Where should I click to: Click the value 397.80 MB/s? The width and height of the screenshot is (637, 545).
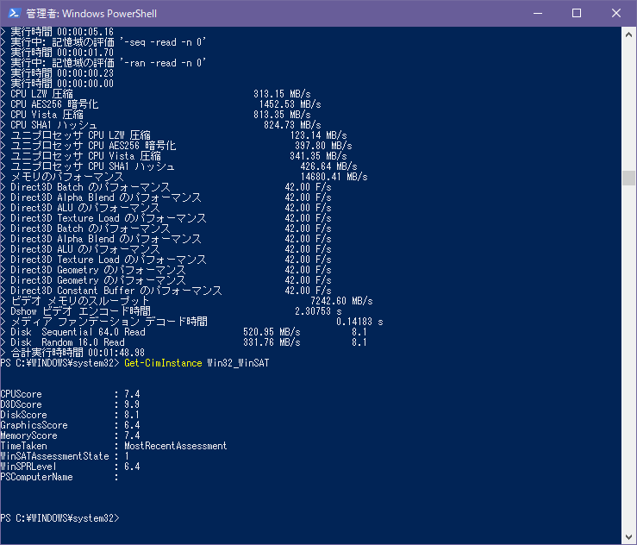point(323,146)
